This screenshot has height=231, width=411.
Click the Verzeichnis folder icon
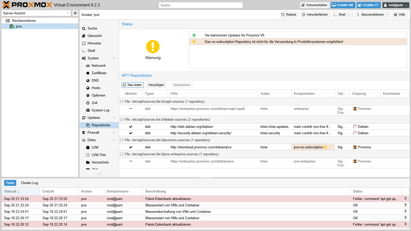point(88,162)
